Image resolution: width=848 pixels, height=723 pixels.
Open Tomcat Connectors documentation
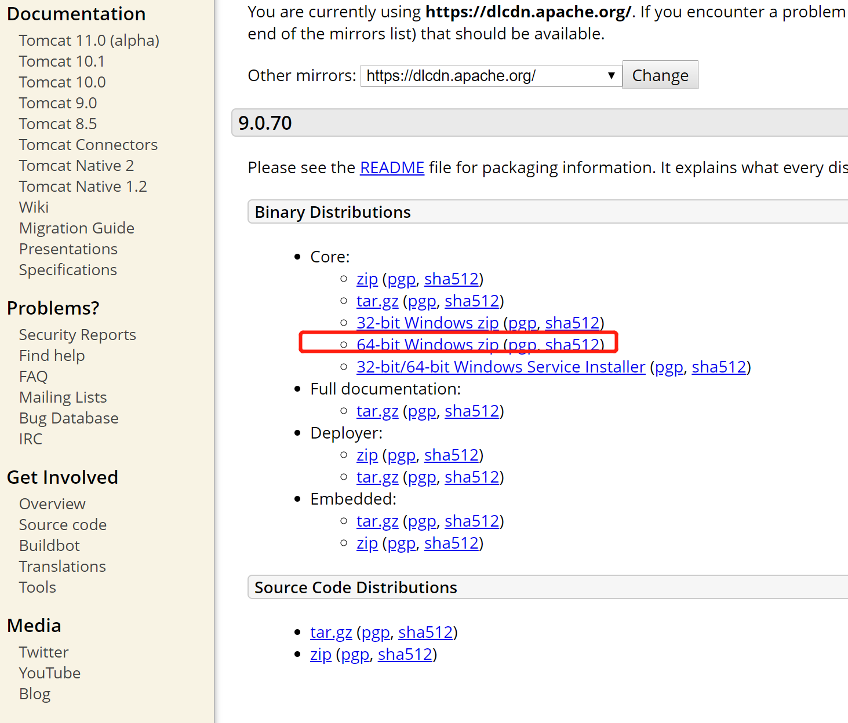88,145
